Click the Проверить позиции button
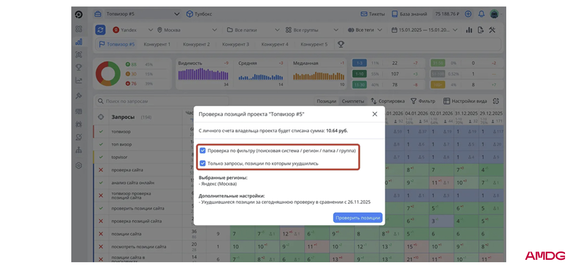Screen dimensions: 578x268 pos(357,218)
